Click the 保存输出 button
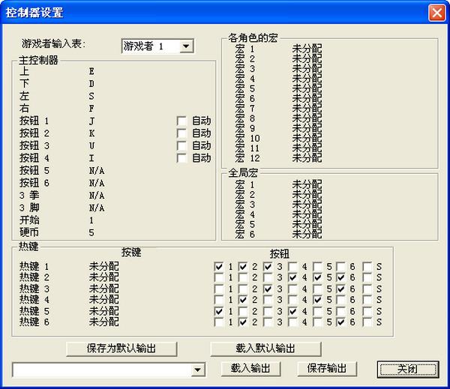 (x=327, y=368)
